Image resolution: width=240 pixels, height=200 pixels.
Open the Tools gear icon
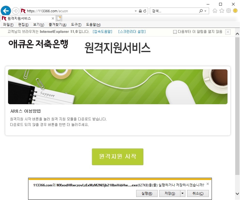[229, 11]
